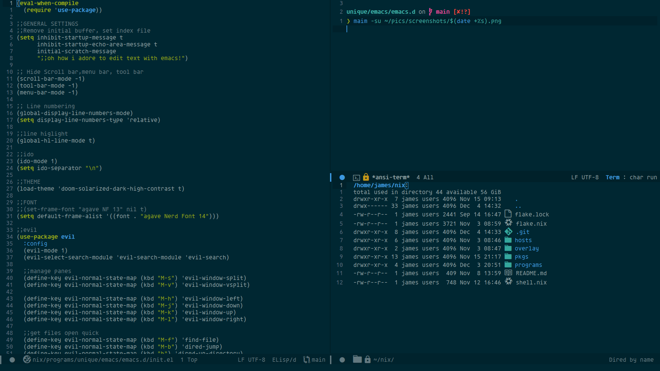Screen dimensions: 660x371
Task: Select the *ansi-term* buffer name
Action: point(390,177)
